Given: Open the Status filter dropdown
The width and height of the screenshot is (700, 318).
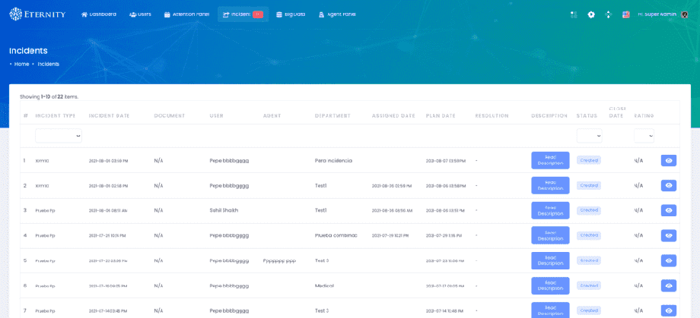Looking at the screenshot, I should 589,136.
